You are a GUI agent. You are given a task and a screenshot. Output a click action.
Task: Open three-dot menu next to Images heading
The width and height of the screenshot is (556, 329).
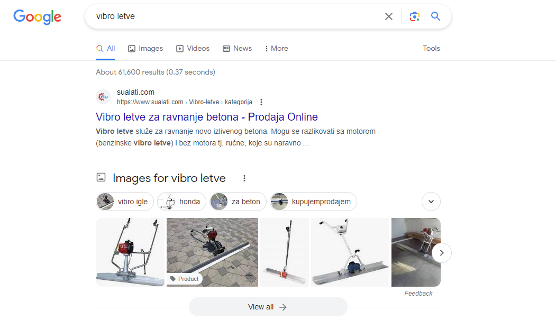point(244,178)
